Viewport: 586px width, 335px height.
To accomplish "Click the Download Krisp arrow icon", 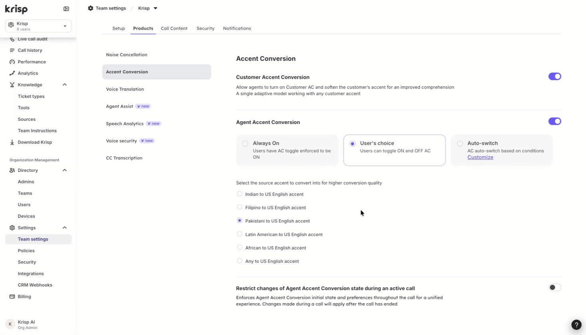I will pos(12,142).
